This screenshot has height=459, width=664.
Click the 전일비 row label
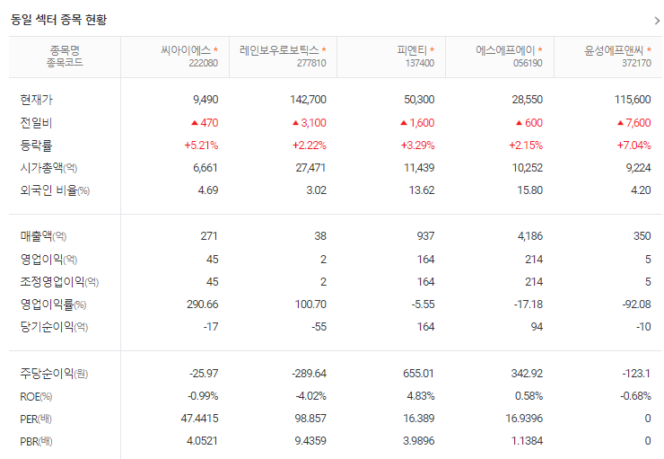[x=36, y=123]
